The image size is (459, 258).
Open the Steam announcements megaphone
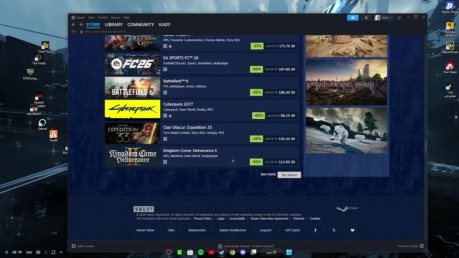352,18
